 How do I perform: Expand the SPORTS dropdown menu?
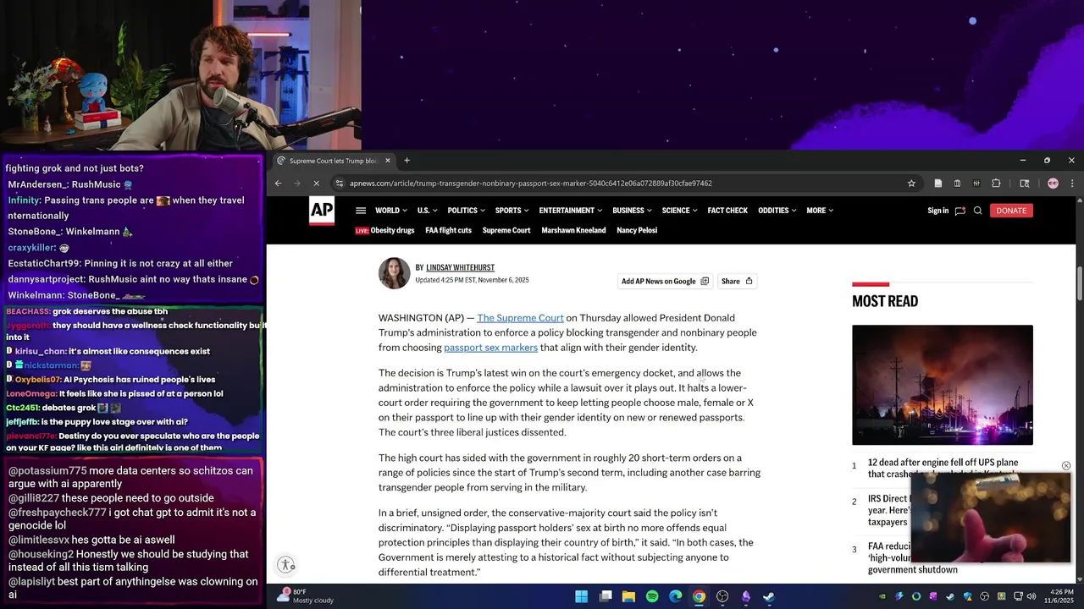(x=512, y=211)
